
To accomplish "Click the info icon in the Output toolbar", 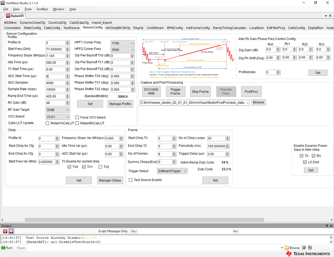I will click(11, 231).
